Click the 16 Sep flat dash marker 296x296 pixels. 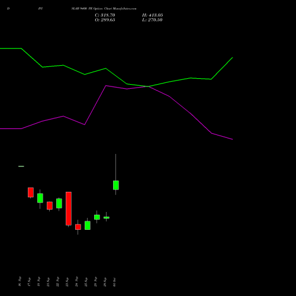(21, 166)
